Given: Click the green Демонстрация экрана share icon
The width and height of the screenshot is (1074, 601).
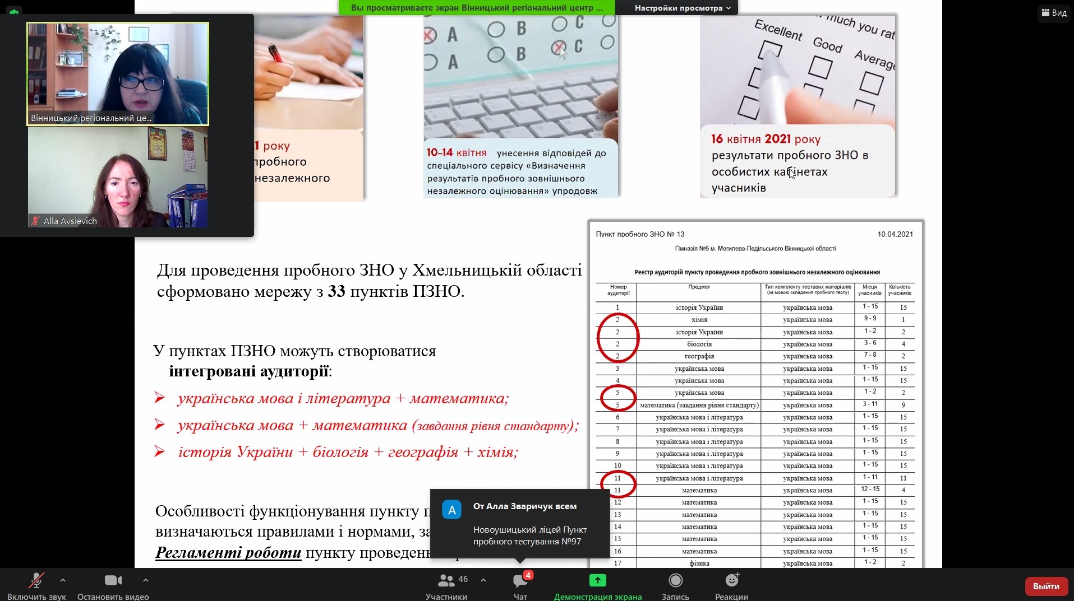Looking at the screenshot, I should [x=597, y=581].
